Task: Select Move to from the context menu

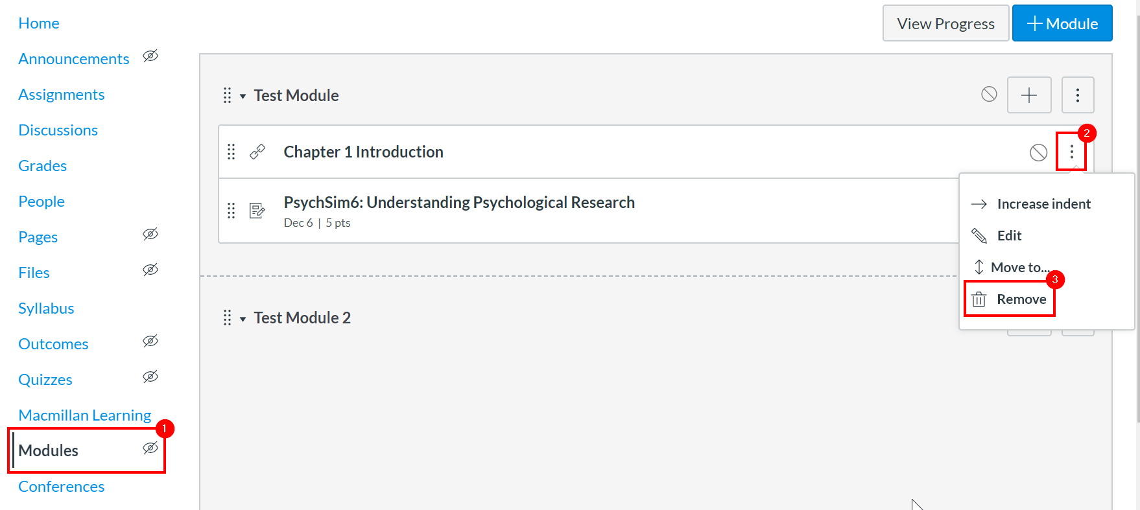Action: point(1020,267)
